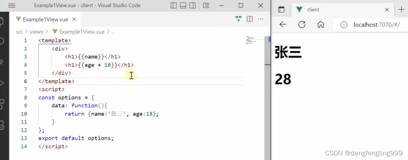Click 'views' in the breadcrumb path

(36, 32)
